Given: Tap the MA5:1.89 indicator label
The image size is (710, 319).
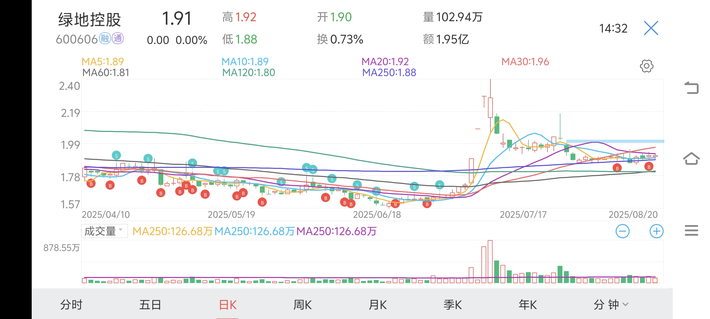Looking at the screenshot, I should pos(103,61).
